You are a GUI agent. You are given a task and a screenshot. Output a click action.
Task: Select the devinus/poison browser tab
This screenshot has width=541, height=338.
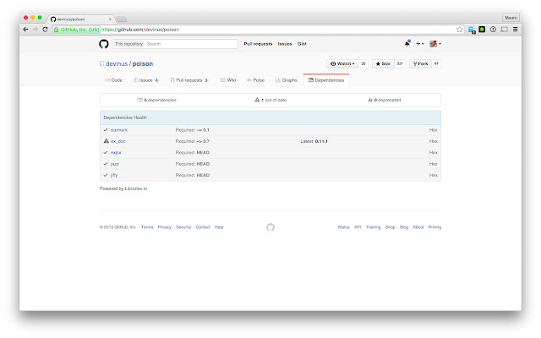81,19
